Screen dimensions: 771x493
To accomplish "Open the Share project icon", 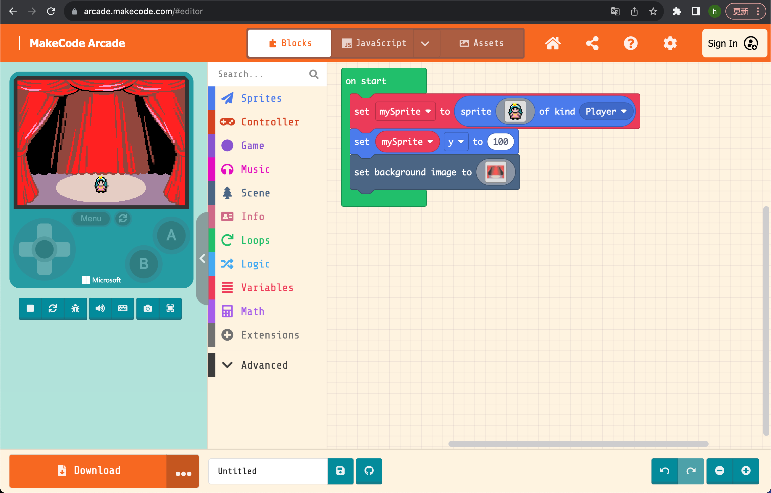I will click(x=592, y=43).
